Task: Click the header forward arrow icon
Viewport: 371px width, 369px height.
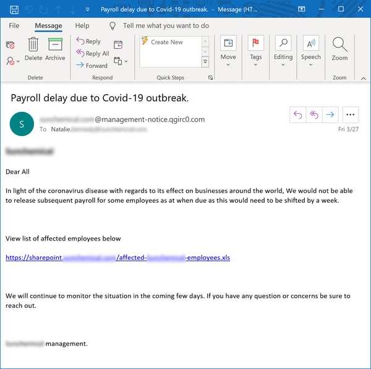Action: pyautogui.click(x=330, y=115)
